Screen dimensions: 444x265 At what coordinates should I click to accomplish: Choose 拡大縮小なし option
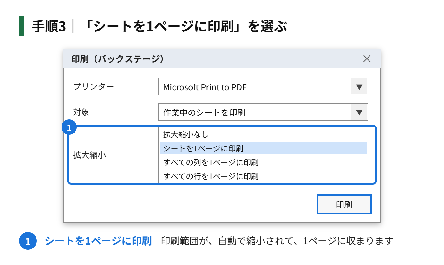[263, 134]
